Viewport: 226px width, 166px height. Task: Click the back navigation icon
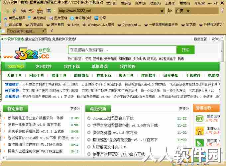(7, 11)
